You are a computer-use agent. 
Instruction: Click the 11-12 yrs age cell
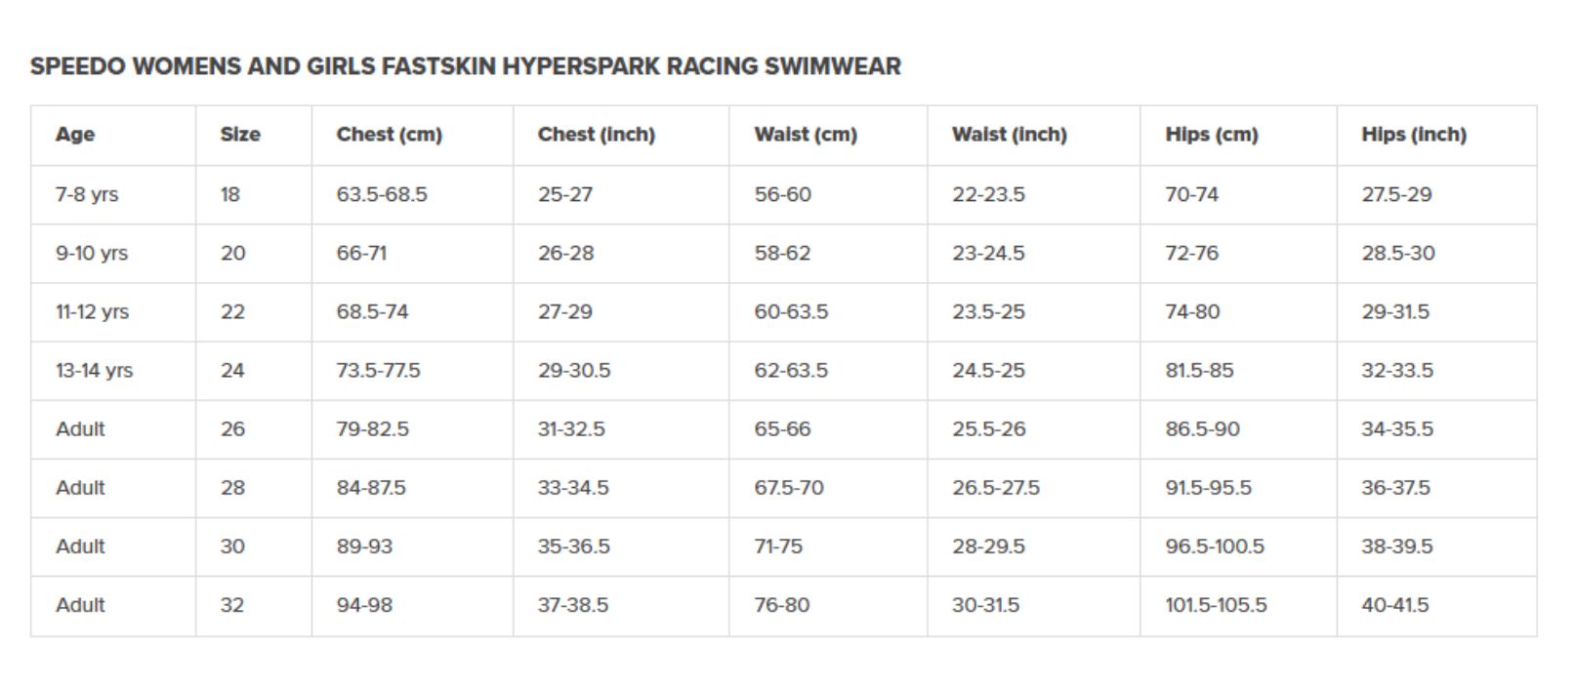click(92, 312)
